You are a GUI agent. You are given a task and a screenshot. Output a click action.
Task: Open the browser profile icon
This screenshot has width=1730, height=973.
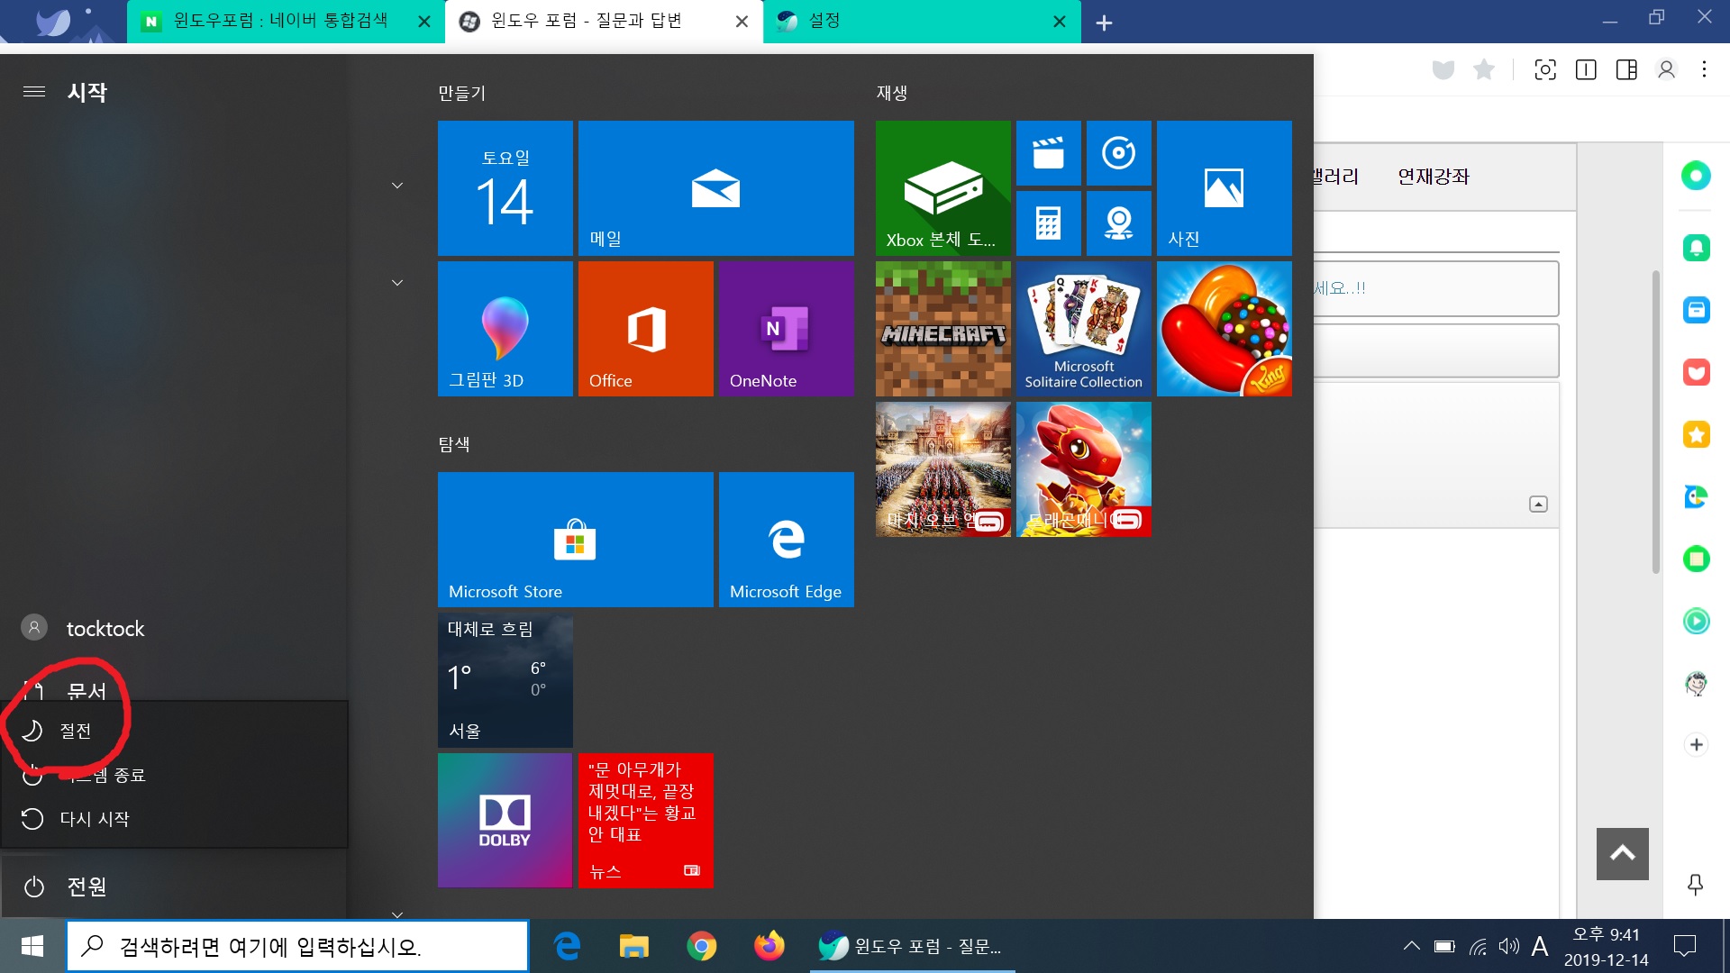pos(1666,69)
